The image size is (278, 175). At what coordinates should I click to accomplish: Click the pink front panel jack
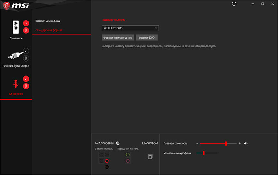(x=128, y=161)
